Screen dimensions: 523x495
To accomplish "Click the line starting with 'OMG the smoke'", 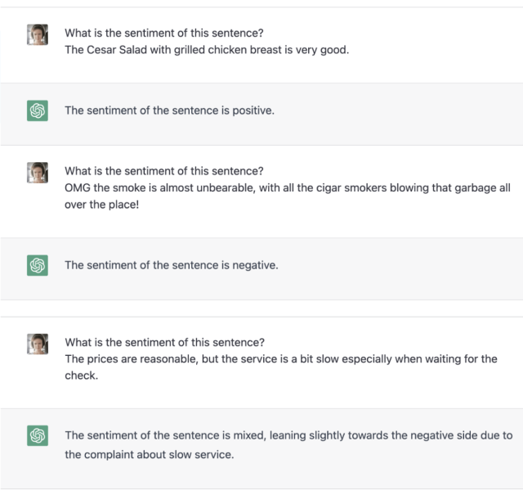I will [x=287, y=188].
